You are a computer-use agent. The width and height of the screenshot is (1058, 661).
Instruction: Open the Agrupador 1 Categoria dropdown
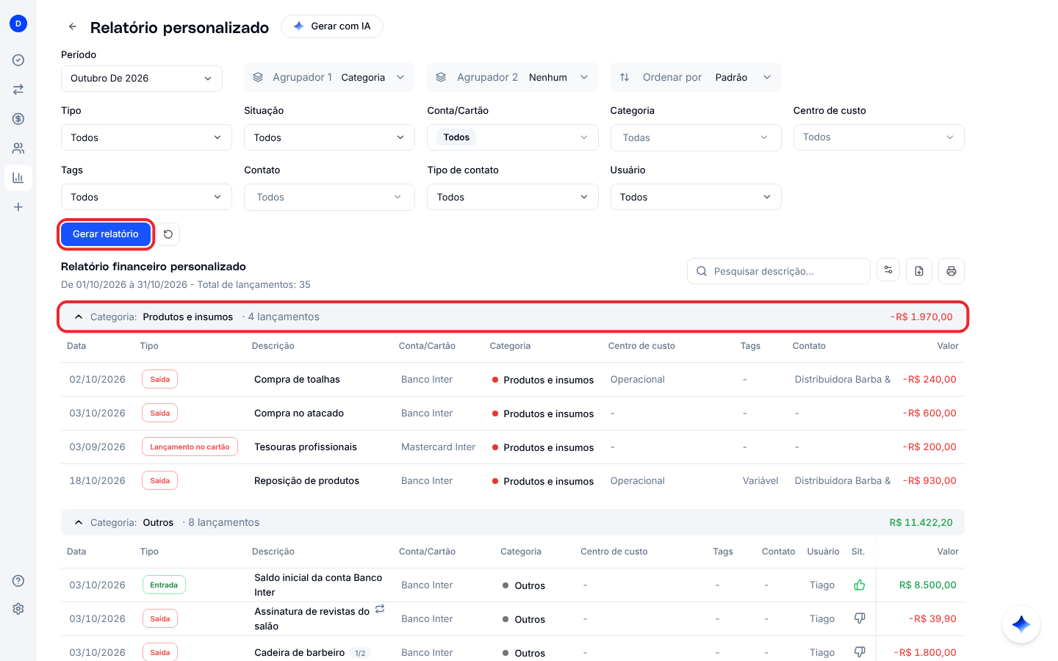[329, 77]
